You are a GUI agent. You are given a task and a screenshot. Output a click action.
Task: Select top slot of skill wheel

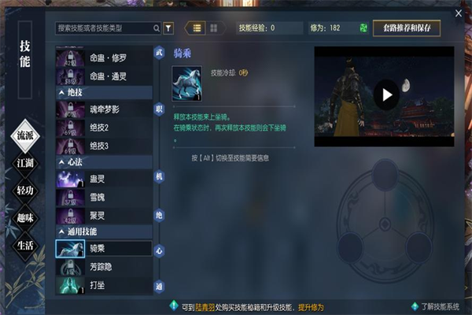pos(385,175)
